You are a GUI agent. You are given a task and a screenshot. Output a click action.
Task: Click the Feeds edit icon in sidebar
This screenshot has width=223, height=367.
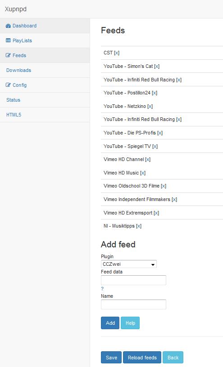tap(8, 55)
